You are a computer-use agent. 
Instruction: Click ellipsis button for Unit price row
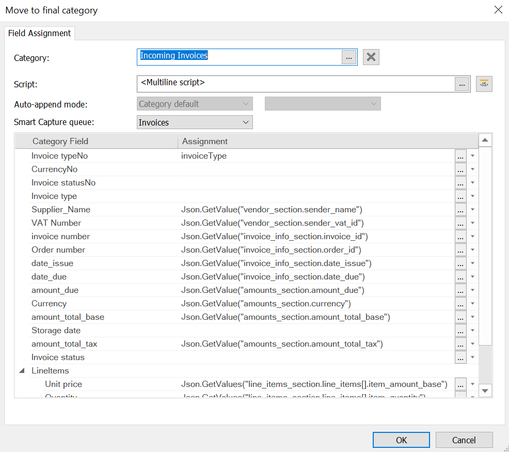point(460,384)
